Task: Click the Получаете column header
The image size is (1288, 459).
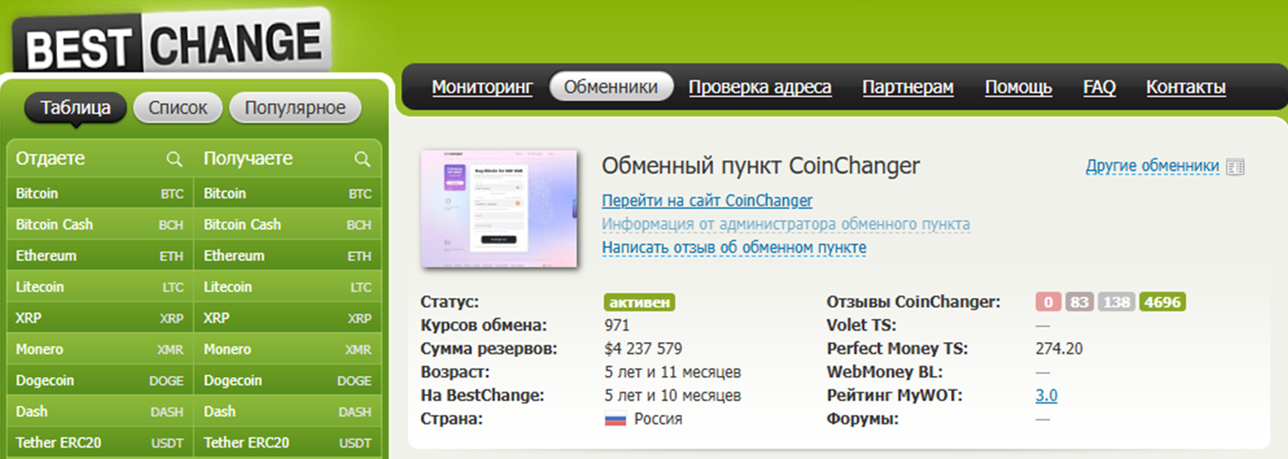Action: tap(248, 159)
